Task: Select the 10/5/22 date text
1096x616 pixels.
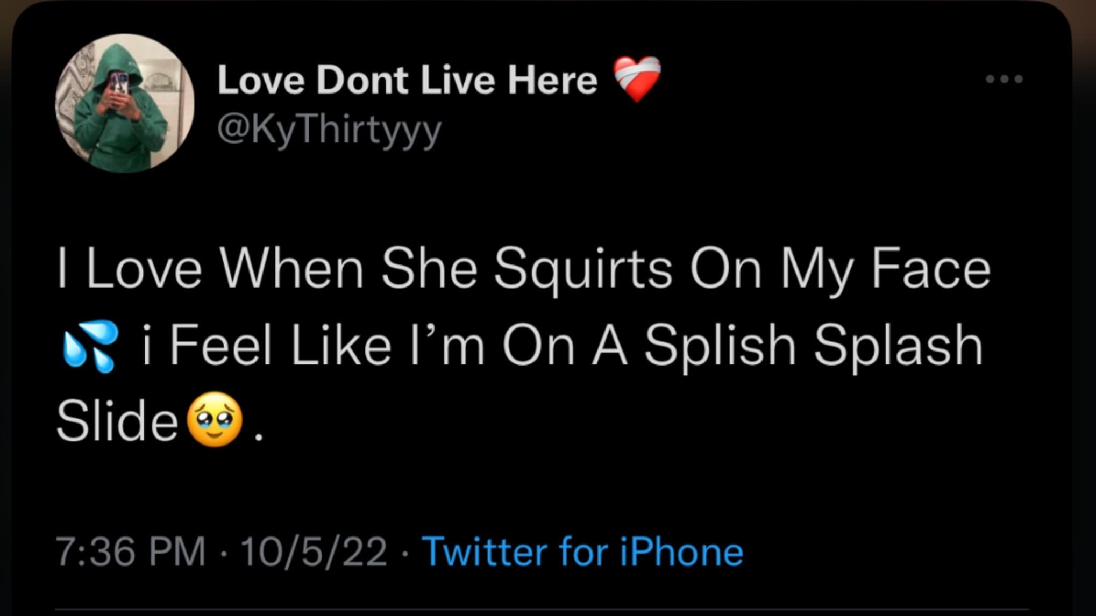Action: pyautogui.click(x=314, y=551)
